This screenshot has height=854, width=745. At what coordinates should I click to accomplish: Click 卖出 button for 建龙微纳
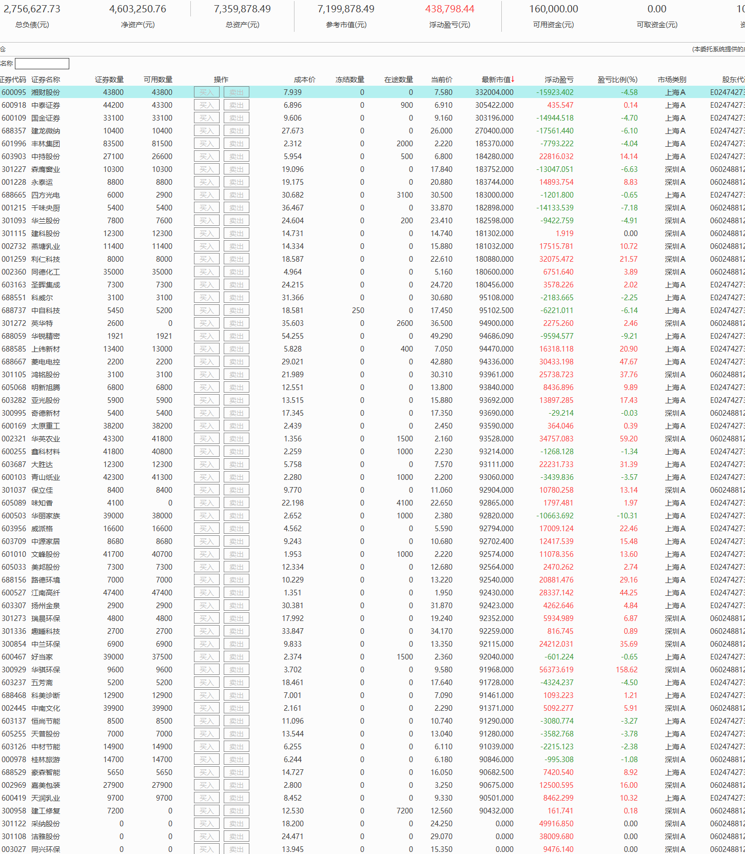coord(237,131)
